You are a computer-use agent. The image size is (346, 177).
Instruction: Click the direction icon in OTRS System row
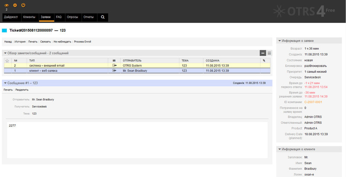(114, 65)
